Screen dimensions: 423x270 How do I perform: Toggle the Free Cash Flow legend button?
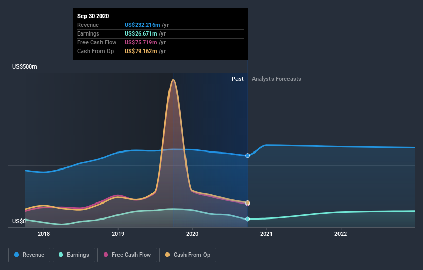[127, 255]
